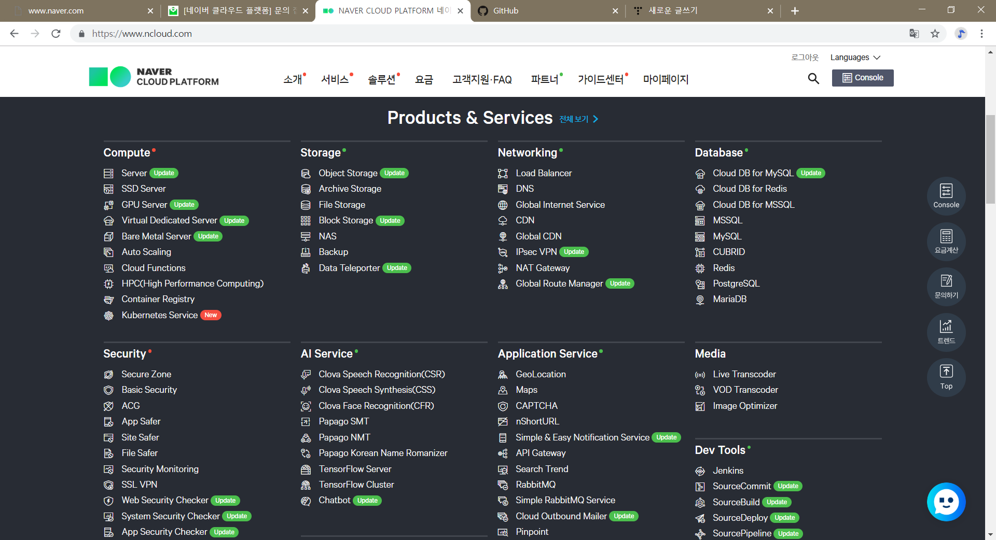This screenshot has height=540, width=996.
Task: Click the 전체 보기 chevron arrow
Action: 596,119
